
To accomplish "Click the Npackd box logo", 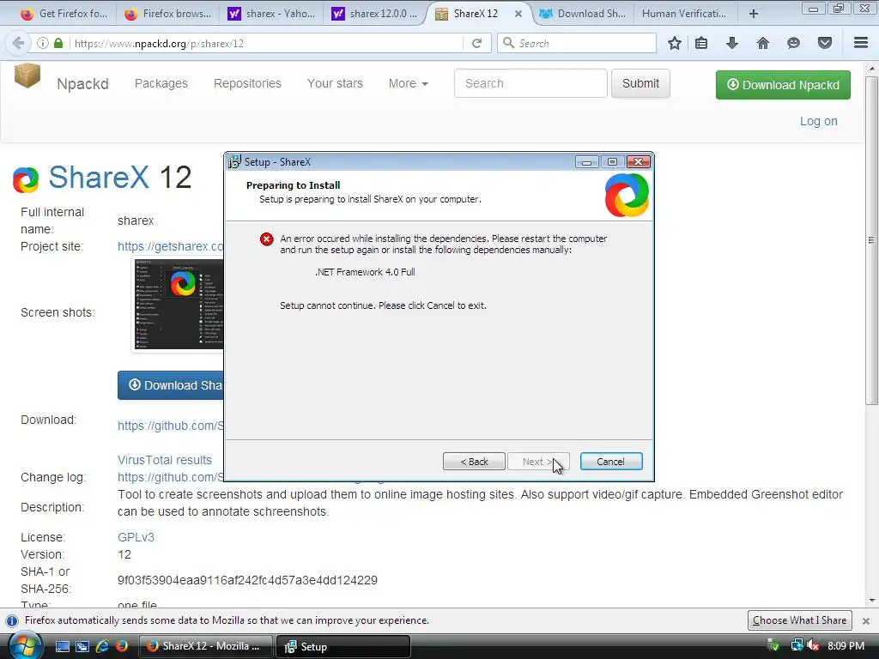I will (27, 76).
